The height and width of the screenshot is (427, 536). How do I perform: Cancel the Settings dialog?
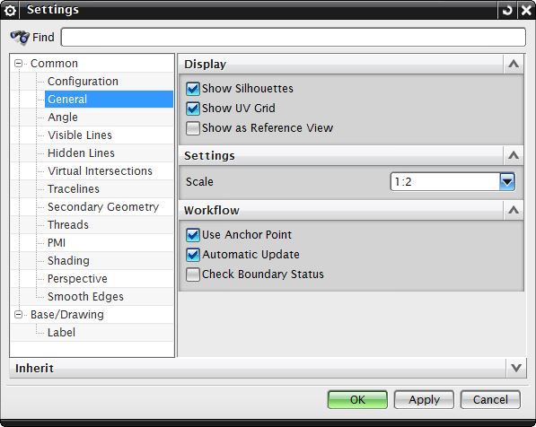(x=490, y=400)
